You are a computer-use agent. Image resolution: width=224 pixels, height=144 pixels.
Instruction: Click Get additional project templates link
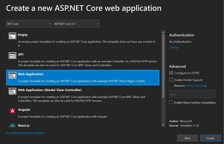pos(25,133)
